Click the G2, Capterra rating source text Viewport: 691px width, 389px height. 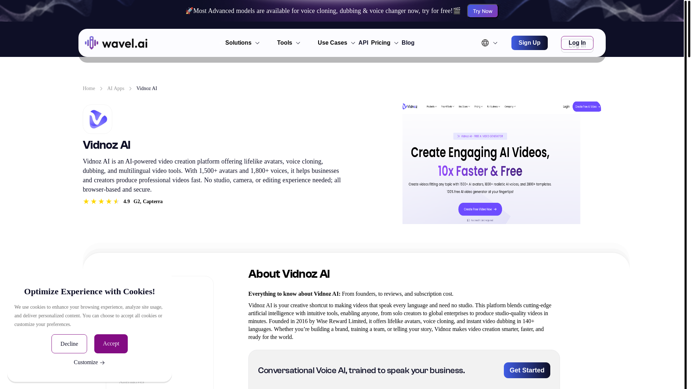pyautogui.click(x=148, y=202)
